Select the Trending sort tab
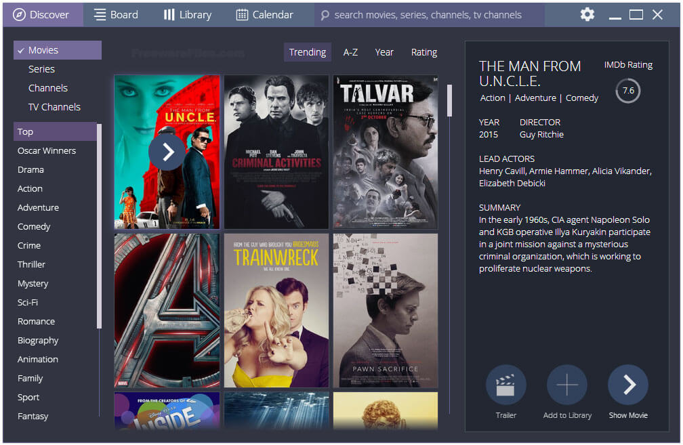The width and height of the screenshot is (683, 445). (308, 52)
